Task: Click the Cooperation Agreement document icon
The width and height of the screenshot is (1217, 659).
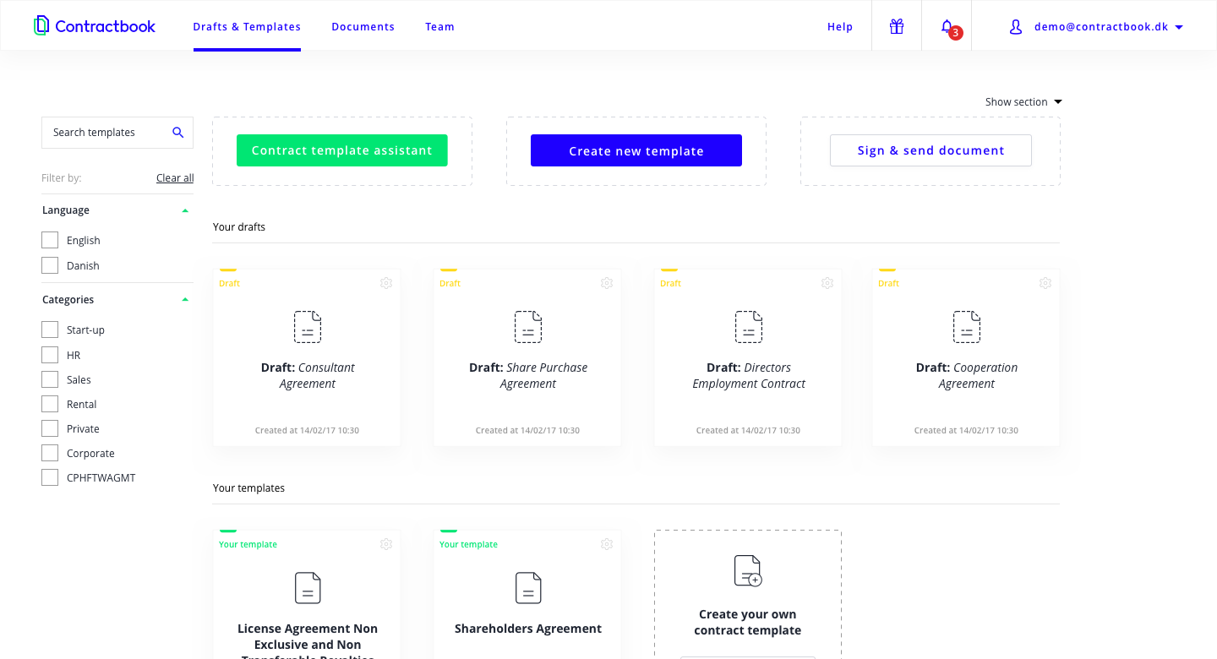Action: click(x=967, y=326)
